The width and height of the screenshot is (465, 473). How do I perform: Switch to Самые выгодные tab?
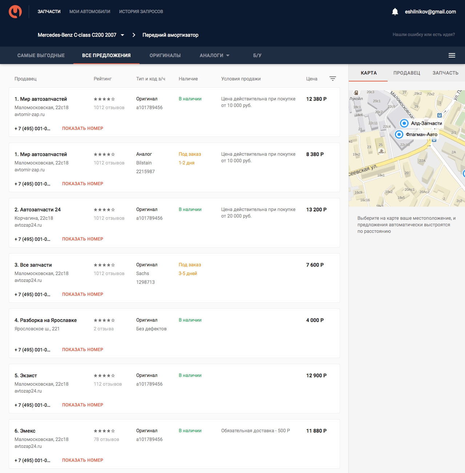41,55
